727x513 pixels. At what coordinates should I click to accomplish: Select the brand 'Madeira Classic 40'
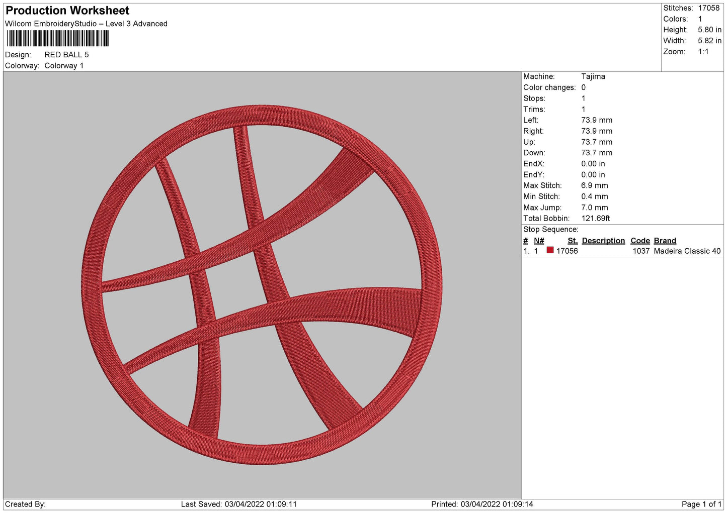point(687,251)
